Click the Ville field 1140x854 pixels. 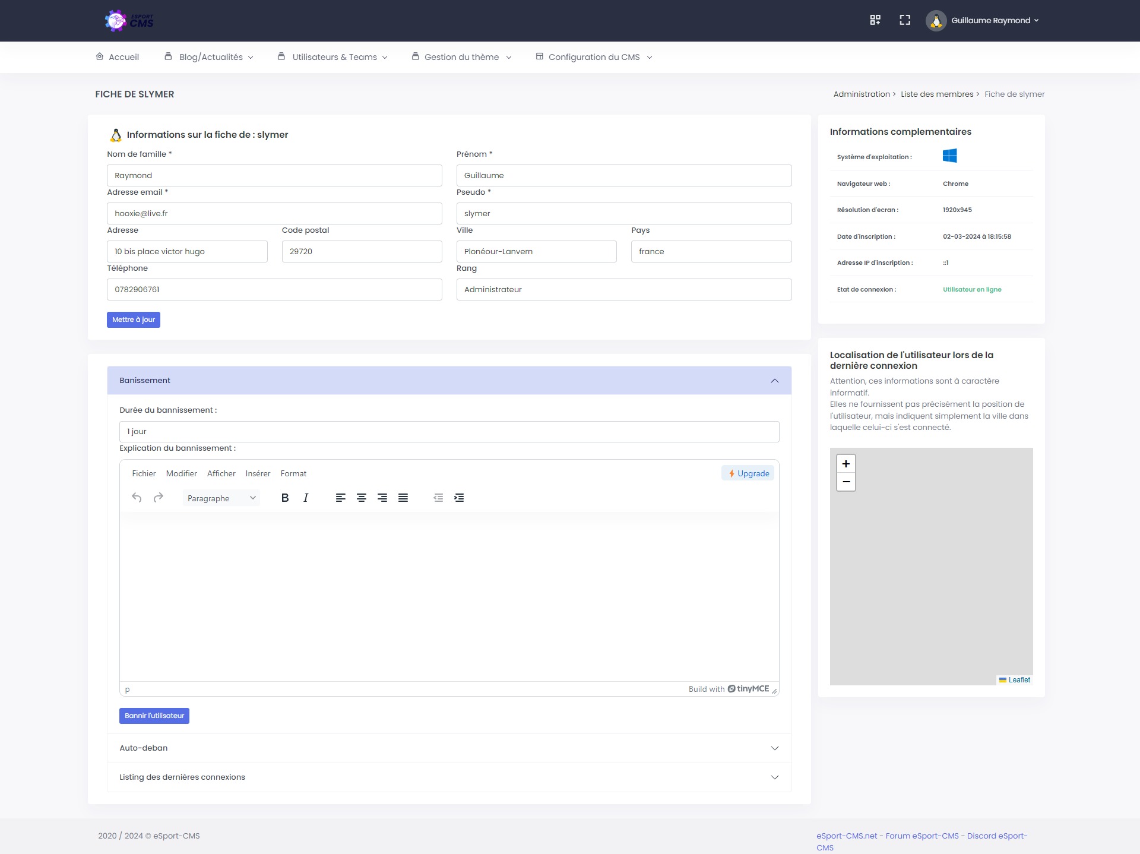pos(537,252)
